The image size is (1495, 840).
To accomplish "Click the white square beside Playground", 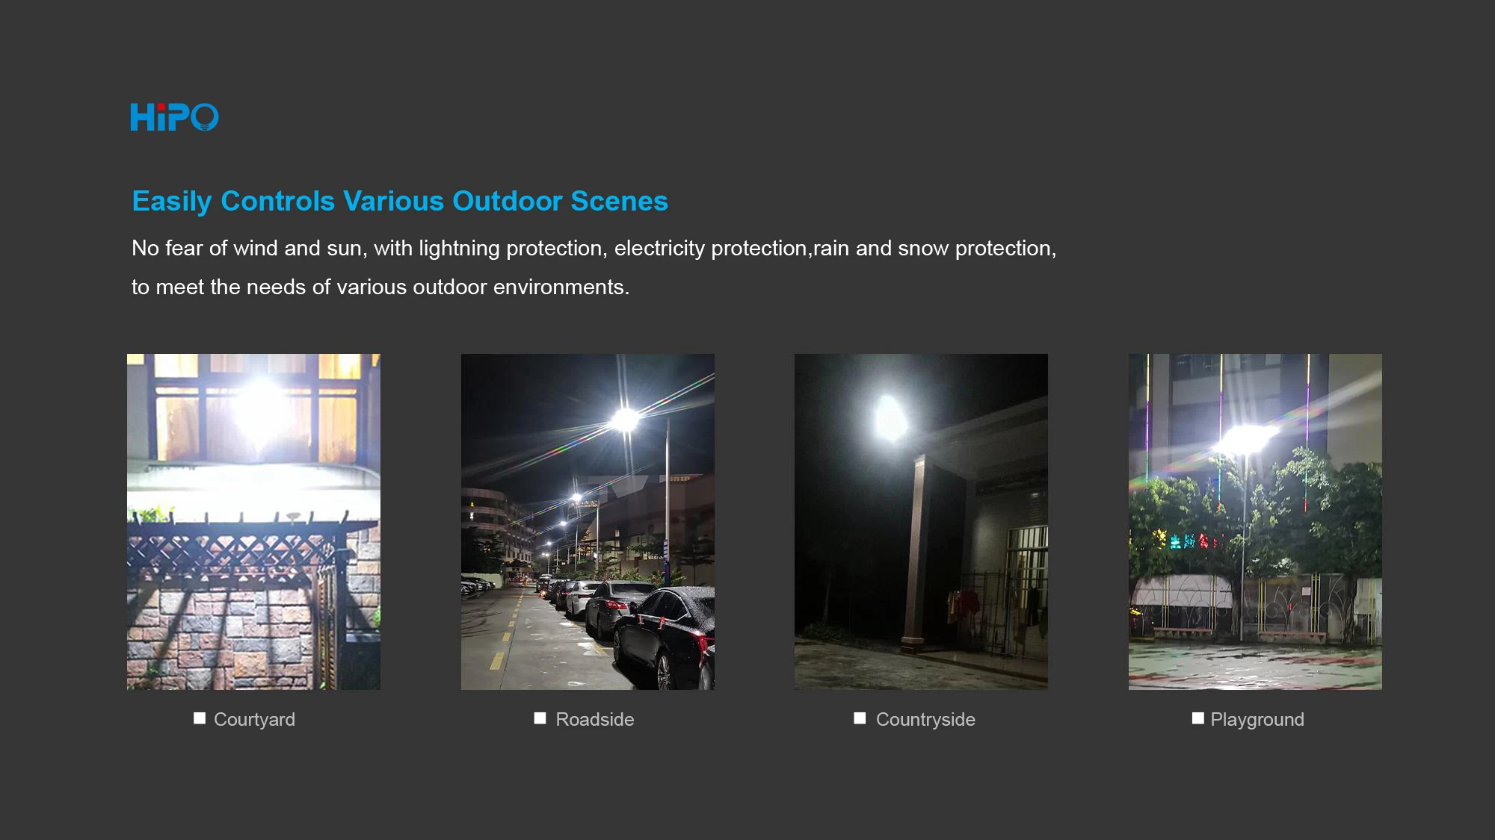I will pyautogui.click(x=1197, y=718).
